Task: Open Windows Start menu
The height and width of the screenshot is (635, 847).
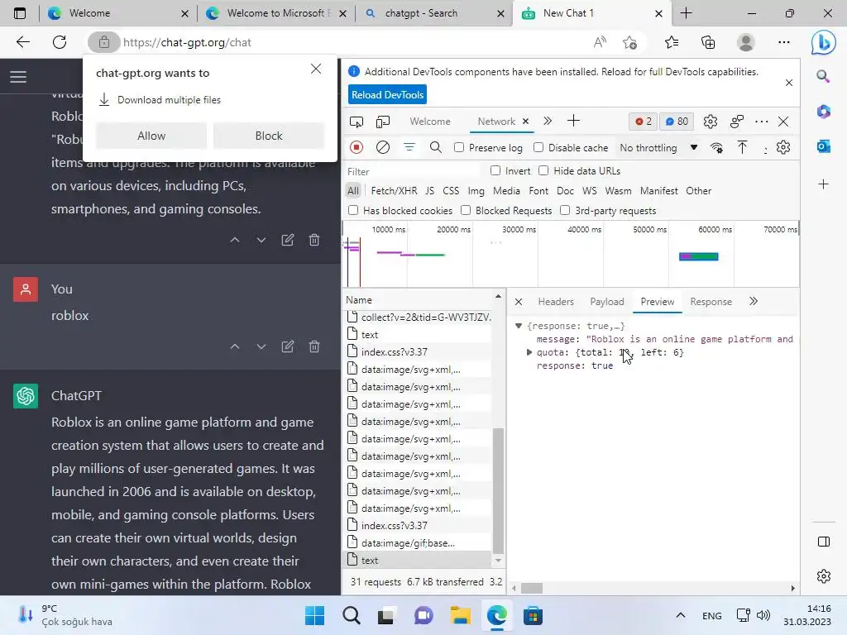Action: (314, 615)
